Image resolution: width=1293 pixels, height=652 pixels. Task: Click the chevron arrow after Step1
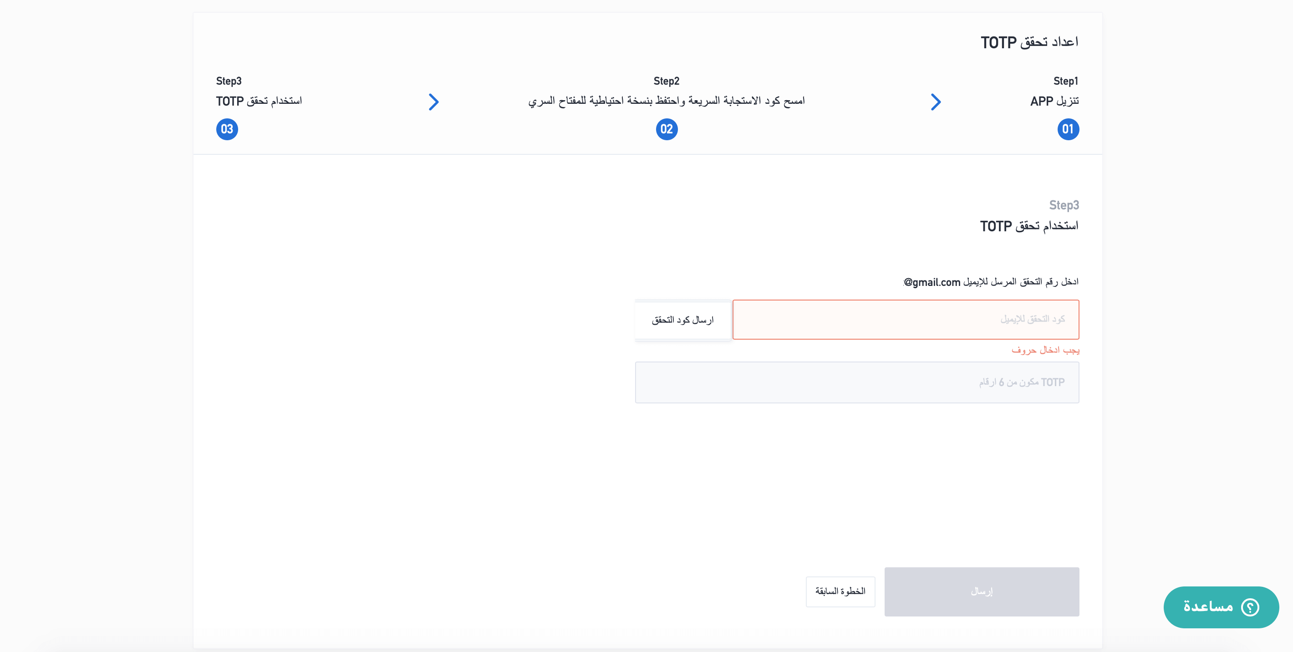click(x=936, y=102)
